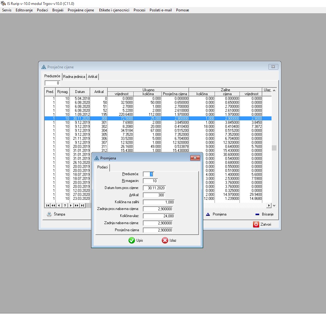Switch to the Artikal tab
The height and width of the screenshot is (314, 326).
pos(93,77)
